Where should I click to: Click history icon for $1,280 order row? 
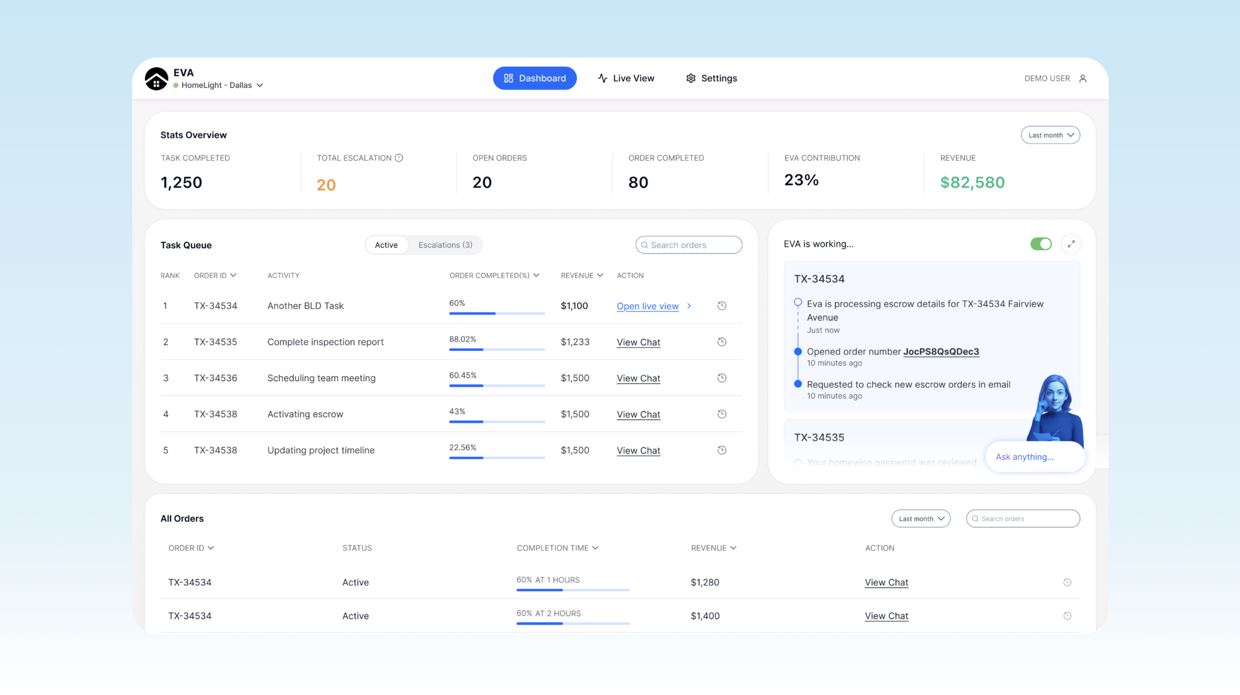(1067, 582)
